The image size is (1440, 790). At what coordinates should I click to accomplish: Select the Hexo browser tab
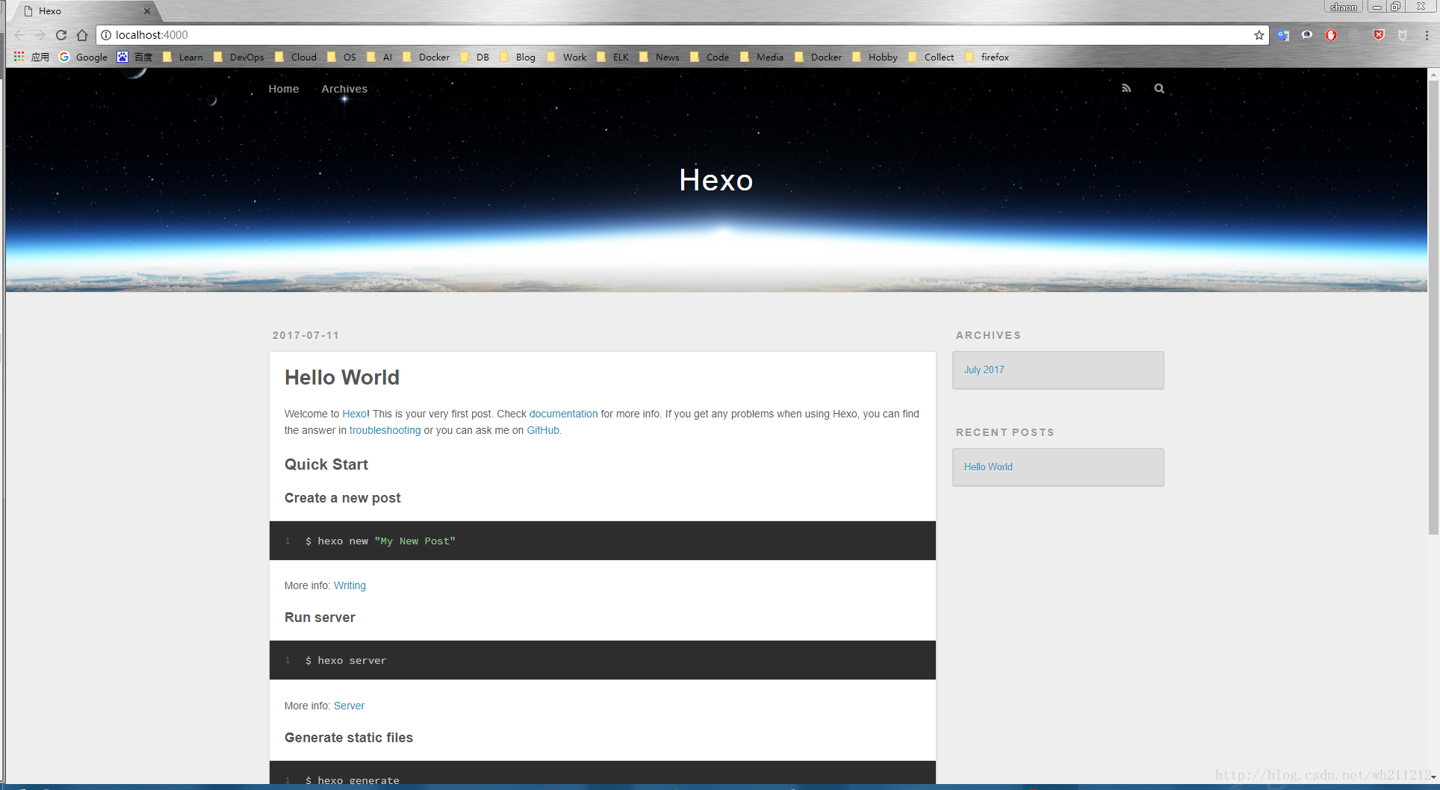point(86,11)
